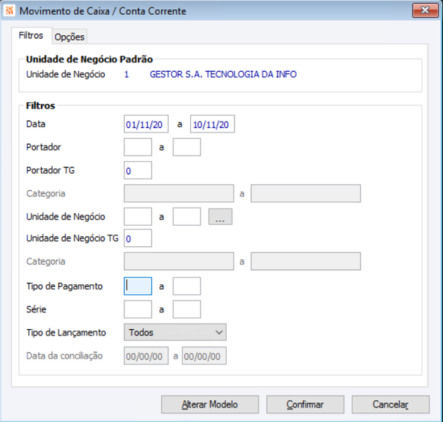The image size is (443, 422).
Task: Focus the first Tipo de Pagamento field
Action: pos(138,286)
